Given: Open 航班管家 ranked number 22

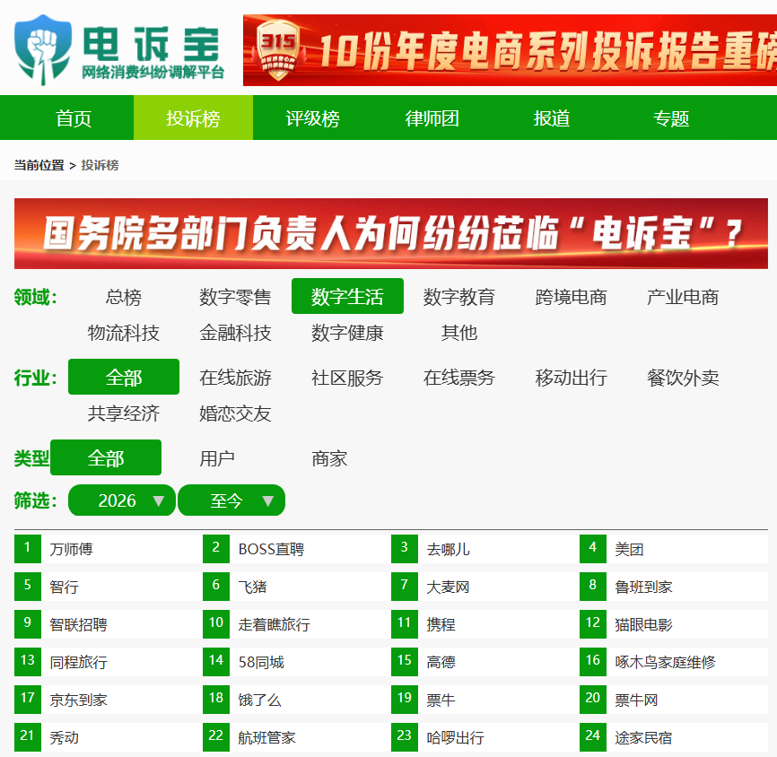Looking at the screenshot, I should pyautogui.click(x=266, y=737).
